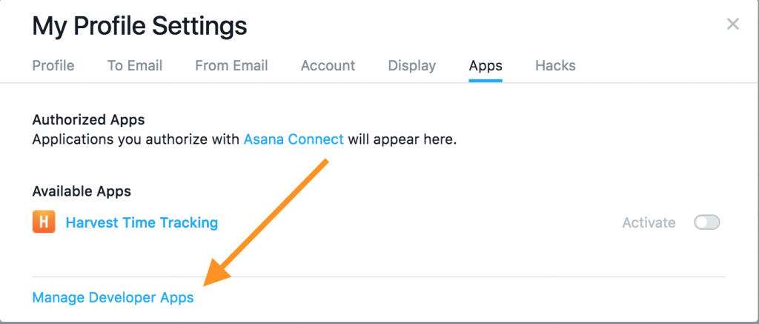Click the My Profile Settings title
This screenshot has height=324, width=759.
click(x=139, y=27)
